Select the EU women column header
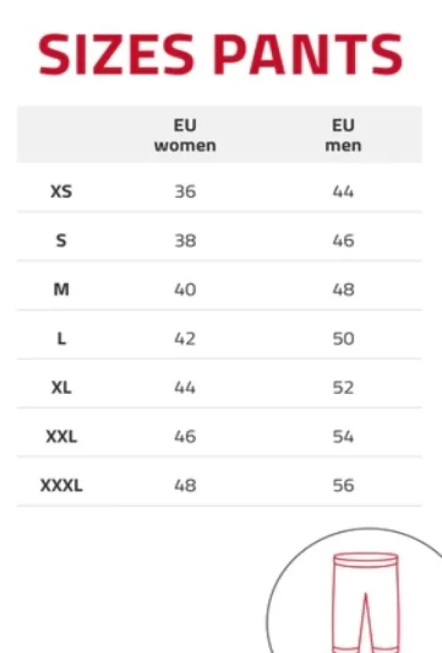This screenshot has width=442, height=653. tap(185, 135)
